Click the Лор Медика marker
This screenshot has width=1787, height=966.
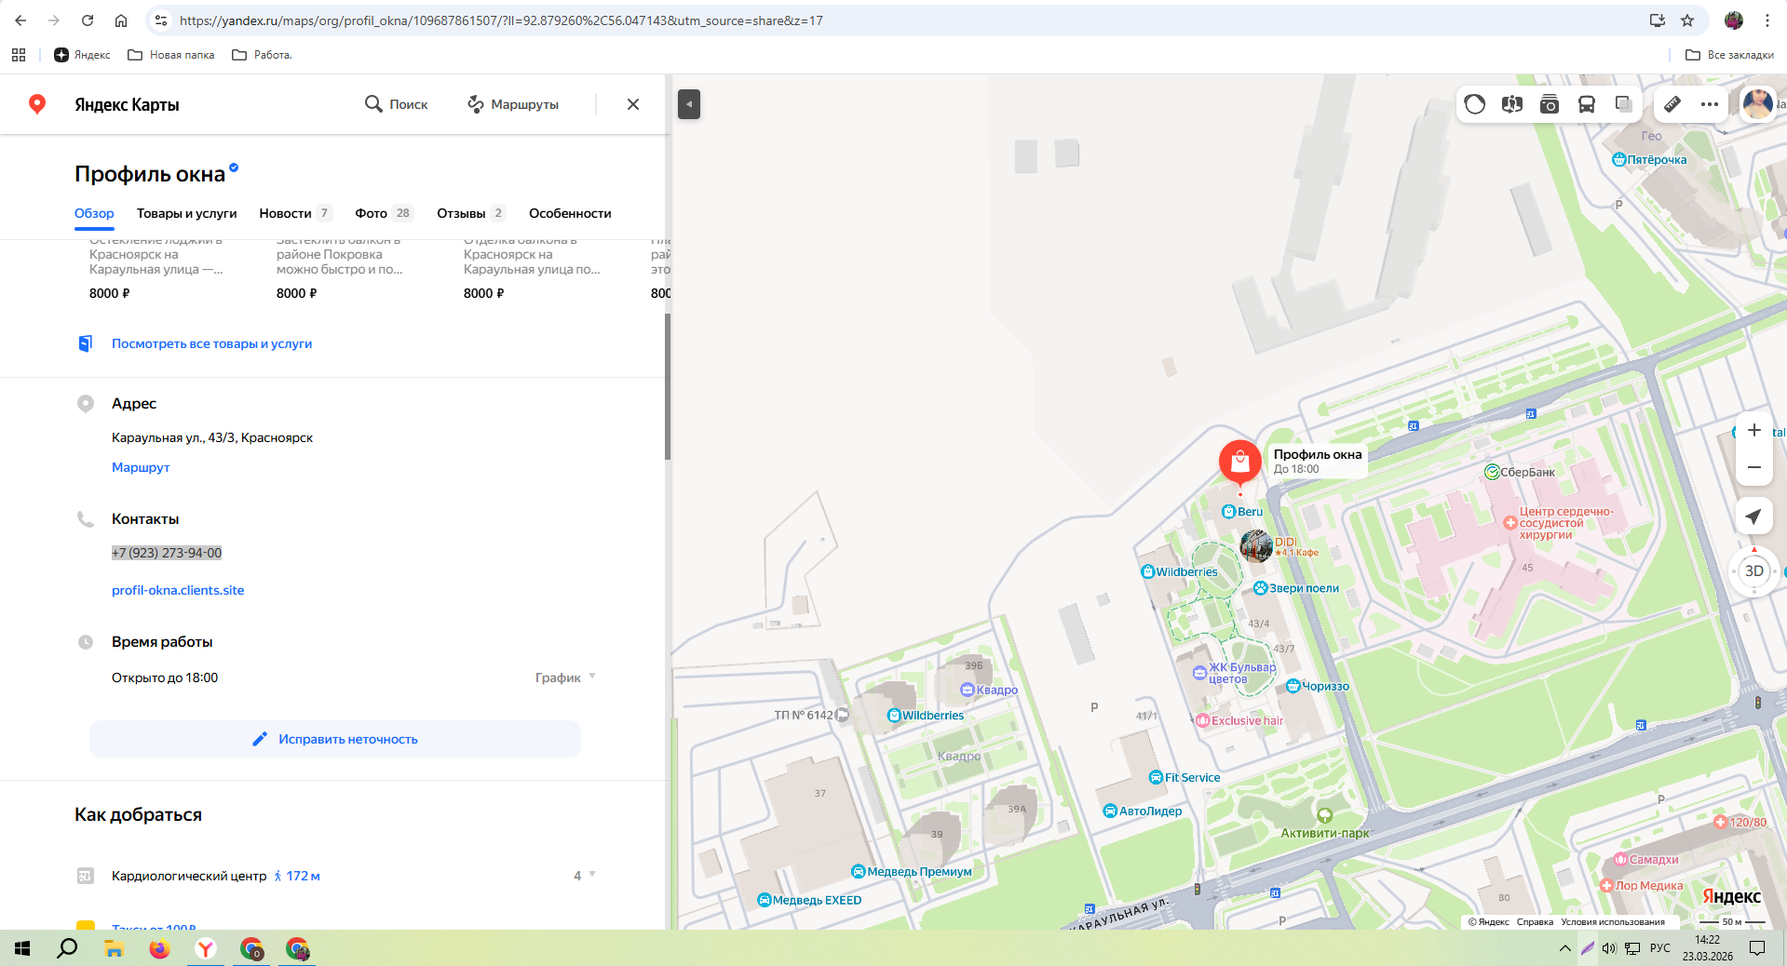point(1642,885)
